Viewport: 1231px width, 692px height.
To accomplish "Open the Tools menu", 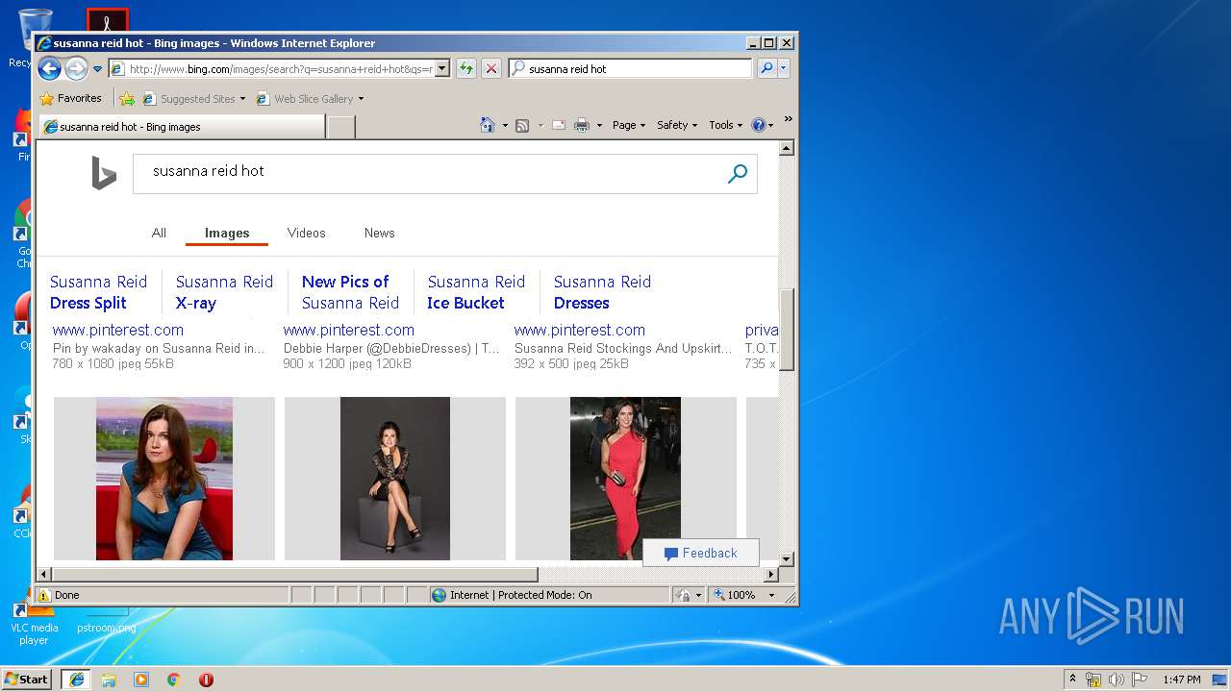I will pyautogui.click(x=726, y=125).
